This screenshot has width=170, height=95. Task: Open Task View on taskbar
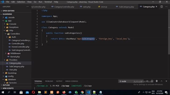pyautogui.click(x=15, y=92)
